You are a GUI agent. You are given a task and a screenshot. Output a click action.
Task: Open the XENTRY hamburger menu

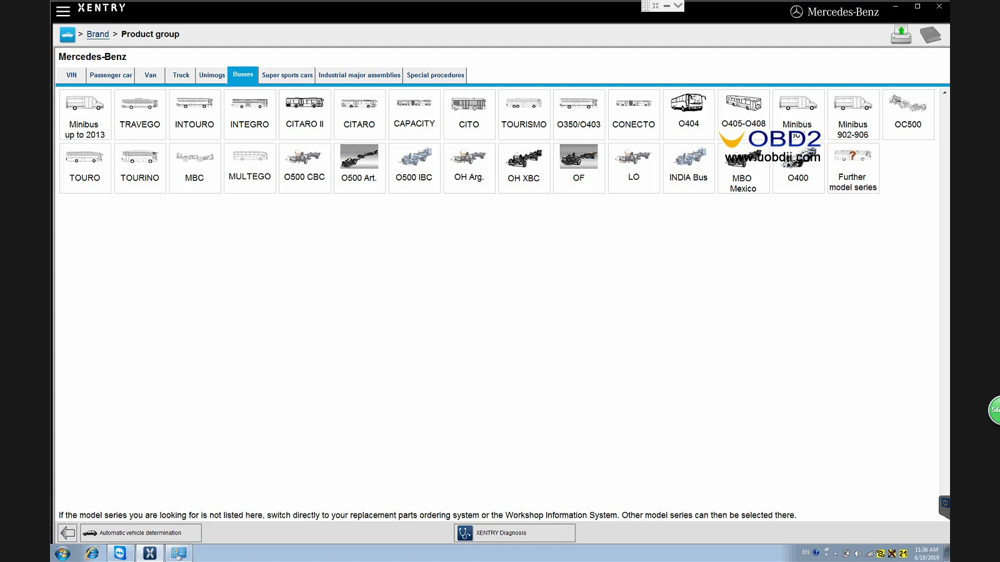coord(63,11)
